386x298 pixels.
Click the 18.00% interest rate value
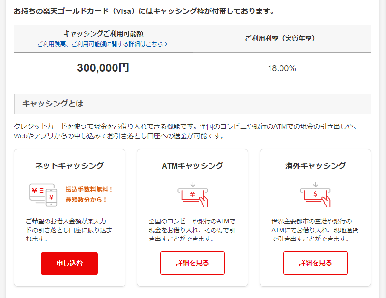click(x=282, y=68)
